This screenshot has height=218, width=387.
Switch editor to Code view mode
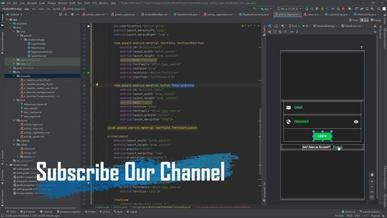354,20
